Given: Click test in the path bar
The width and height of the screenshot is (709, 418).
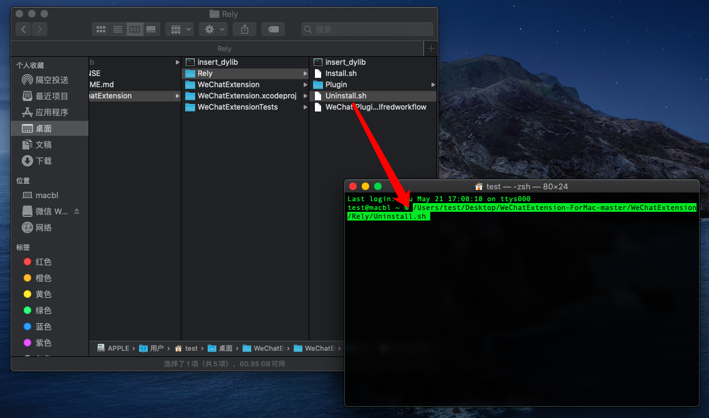Looking at the screenshot, I should (186, 348).
